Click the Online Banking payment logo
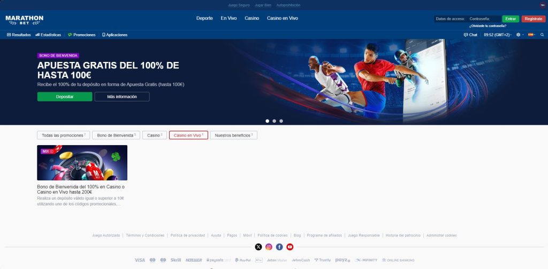Image resolution: width=548 pixels, height=269 pixels. tap(398, 260)
